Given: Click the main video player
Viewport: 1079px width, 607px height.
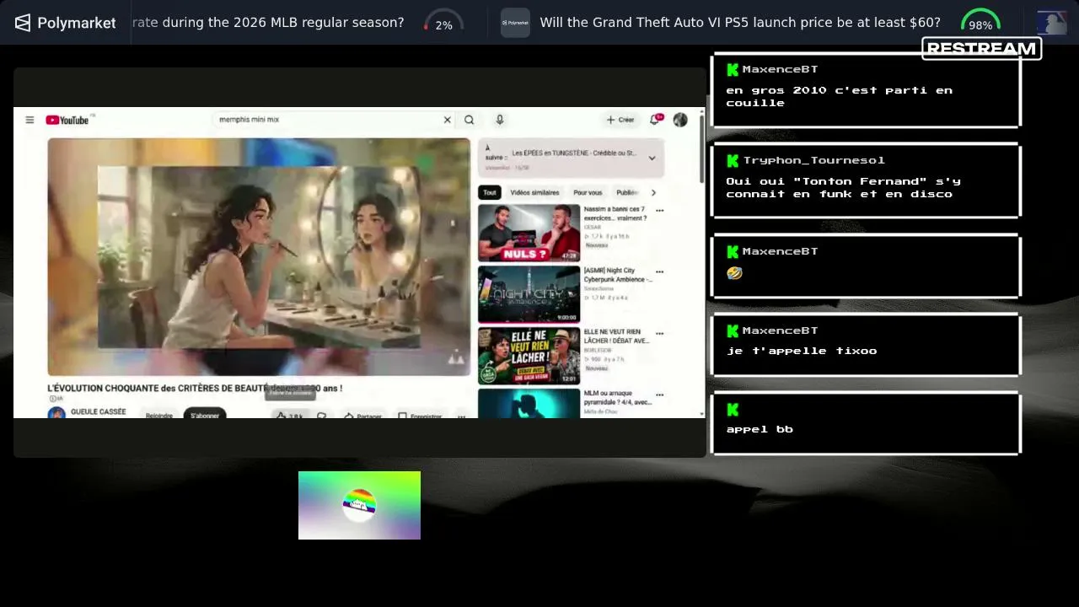Looking at the screenshot, I should point(259,256).
